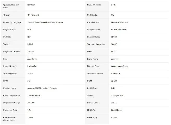This screenshot has width=171, height=125.
Task: Select the '30"-300"' display size range value
Action: 31,103
